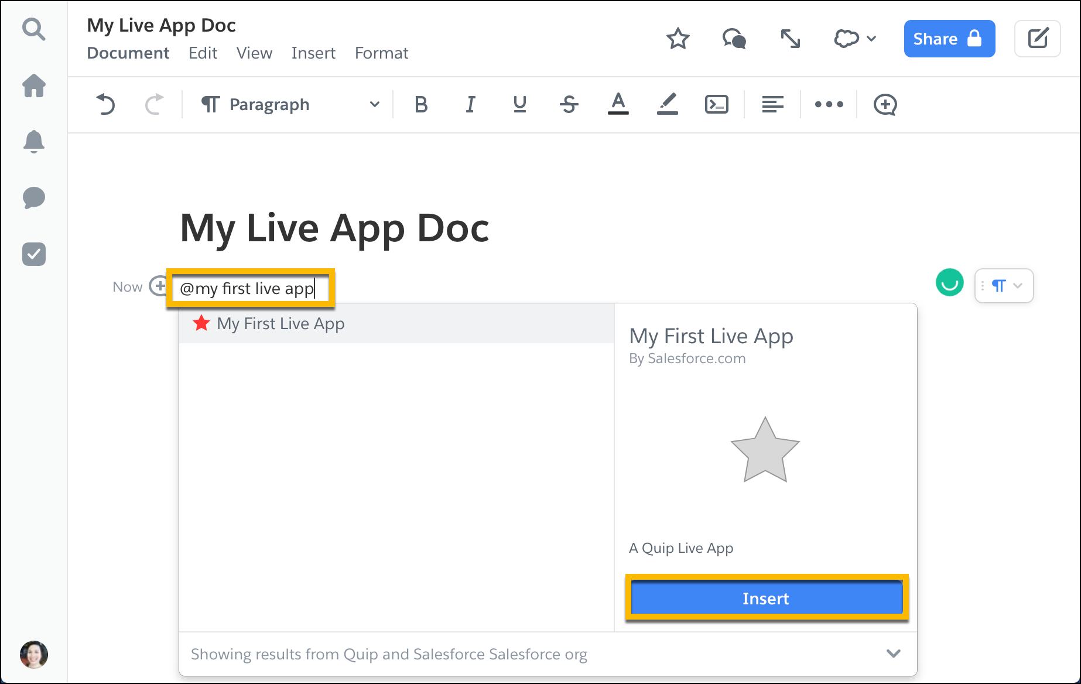Expand the Salesforce cloud dropdown

(854, 39)
